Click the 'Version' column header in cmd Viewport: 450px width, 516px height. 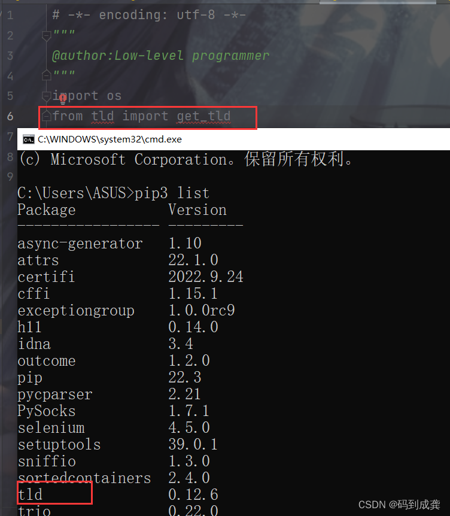(197, 210)
